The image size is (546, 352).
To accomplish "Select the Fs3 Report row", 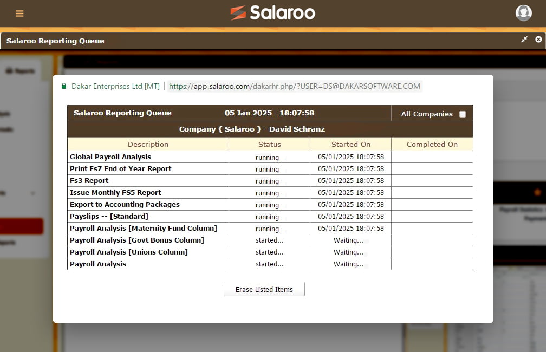I will [270, 181].
